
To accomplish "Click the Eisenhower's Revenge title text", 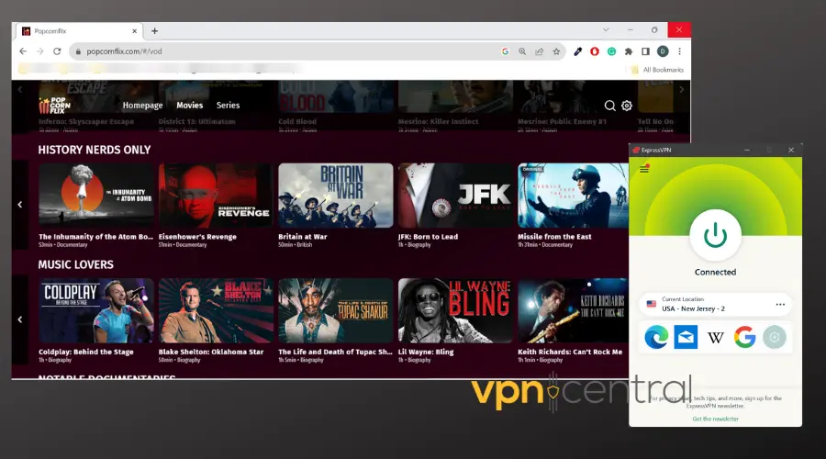I will 197,237.
